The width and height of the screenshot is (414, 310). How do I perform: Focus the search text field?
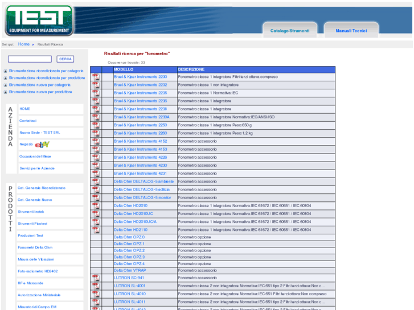coord(30,59)
